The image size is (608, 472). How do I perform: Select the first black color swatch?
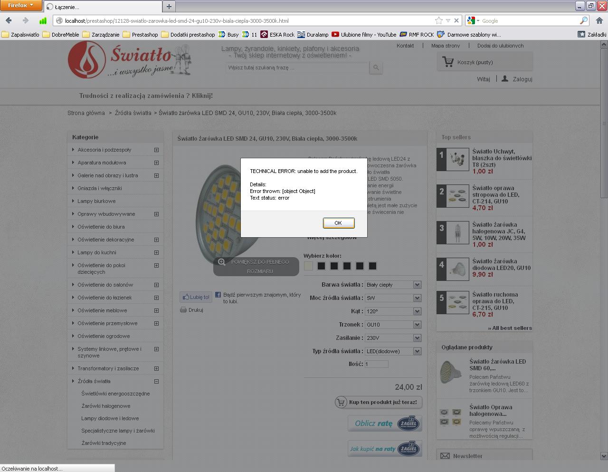[x=322, y=266]
